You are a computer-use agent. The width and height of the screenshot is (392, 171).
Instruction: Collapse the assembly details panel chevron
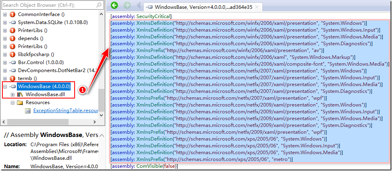click(102, 135)
